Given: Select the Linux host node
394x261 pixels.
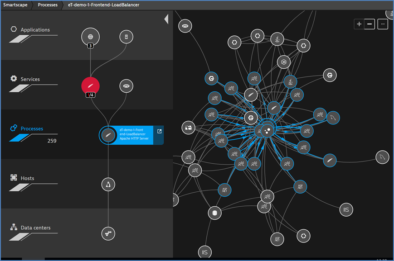Looking at the screenshot, I should point(108,184).
